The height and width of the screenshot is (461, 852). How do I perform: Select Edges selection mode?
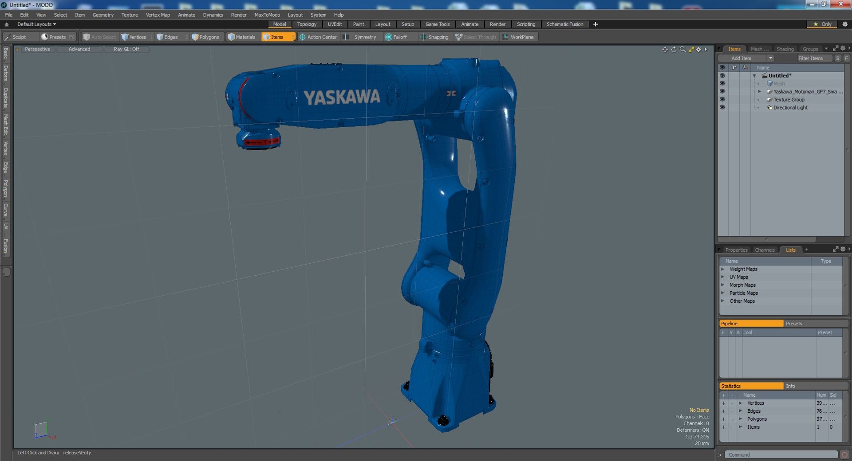coord(168,37)
